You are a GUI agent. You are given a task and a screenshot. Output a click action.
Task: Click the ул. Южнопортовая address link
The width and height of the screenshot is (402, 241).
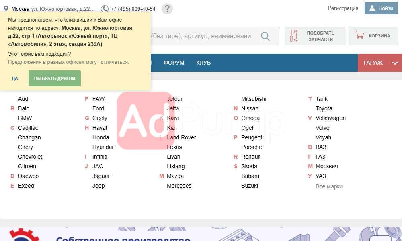[63, 9]
